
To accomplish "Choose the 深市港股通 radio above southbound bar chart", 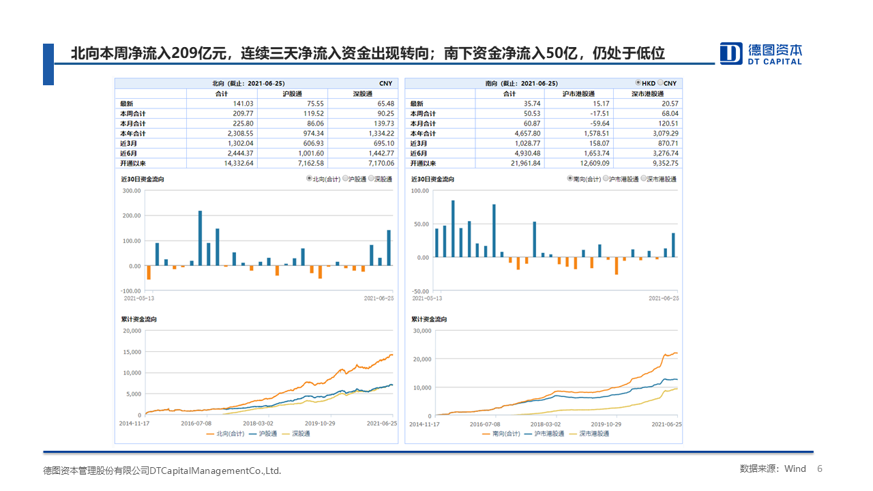I will [644, 179].
